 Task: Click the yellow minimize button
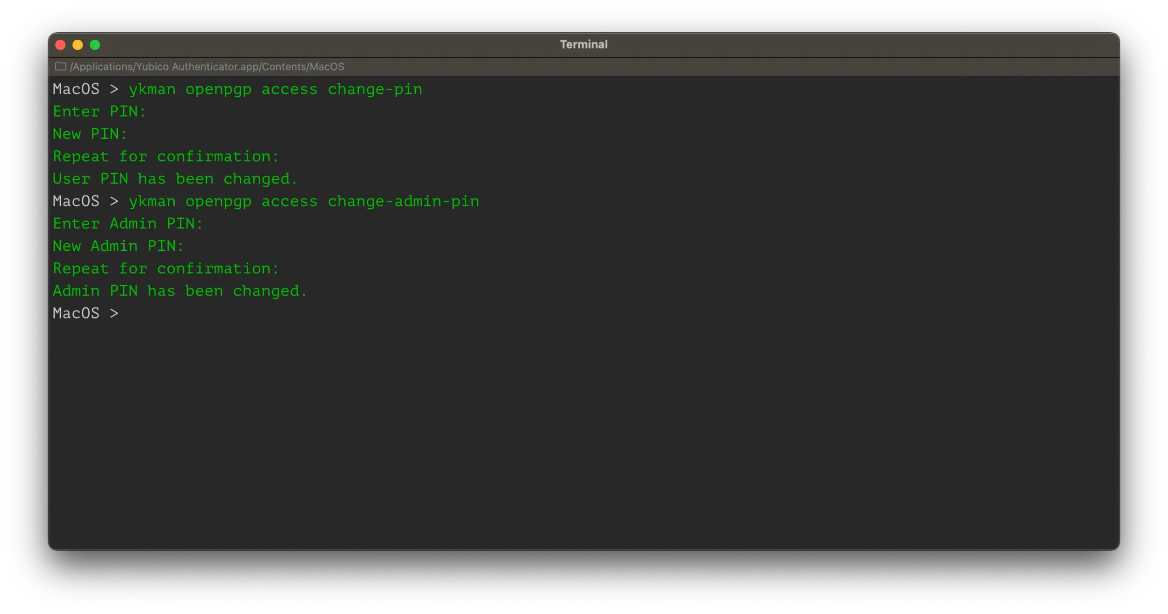point(77,45)
